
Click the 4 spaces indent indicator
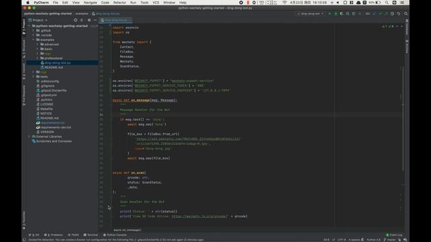click(x=354, y=239)
